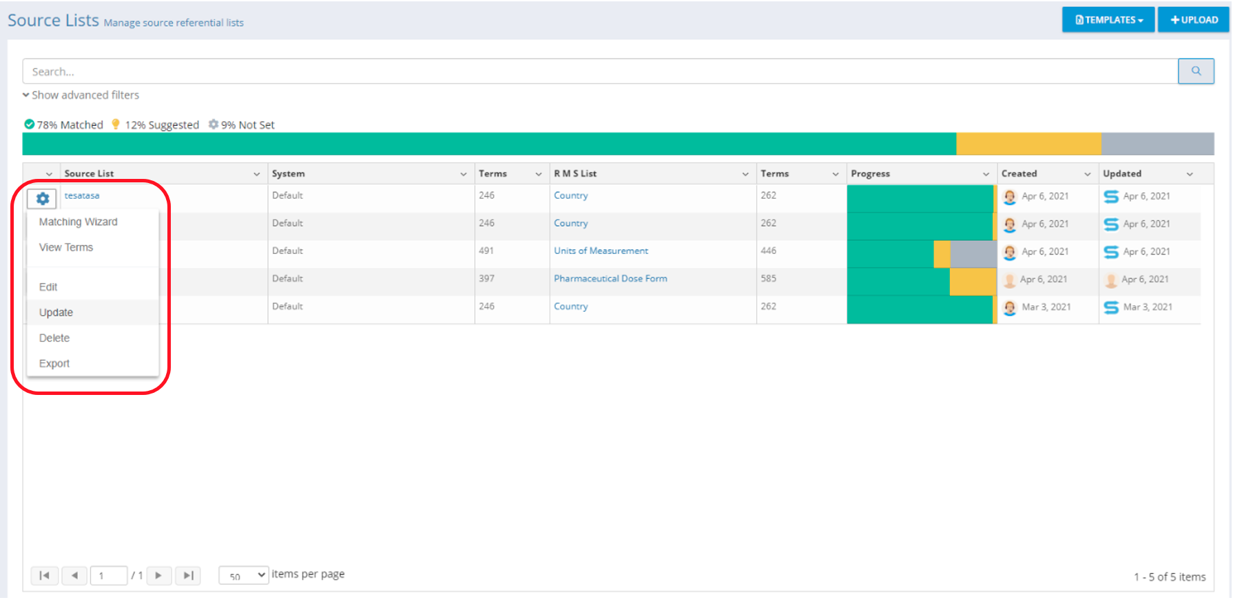Jump to the last page of results
The width and height of the screenshot is (1233, 600).
pos(187,575)
